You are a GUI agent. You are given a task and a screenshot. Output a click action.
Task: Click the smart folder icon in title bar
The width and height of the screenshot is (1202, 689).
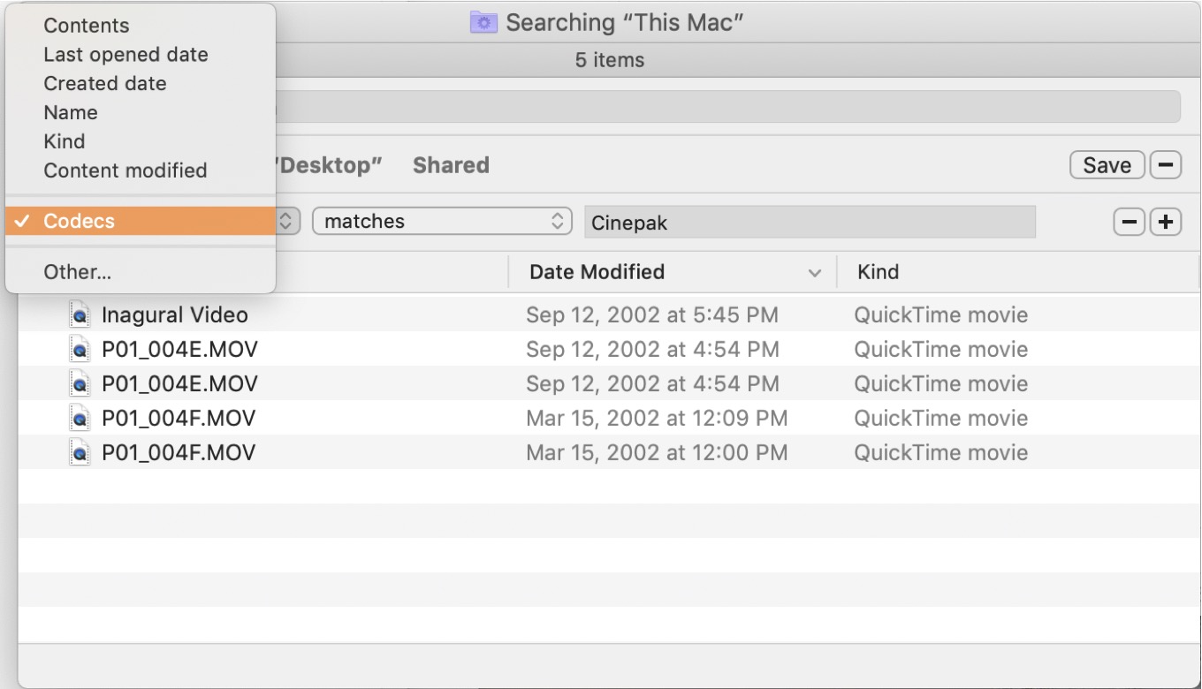(x=483, y=22)
